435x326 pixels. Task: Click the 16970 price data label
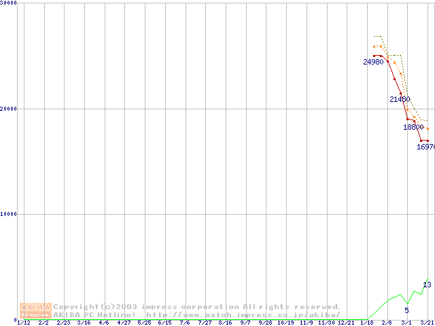click(x=425, y=147)
